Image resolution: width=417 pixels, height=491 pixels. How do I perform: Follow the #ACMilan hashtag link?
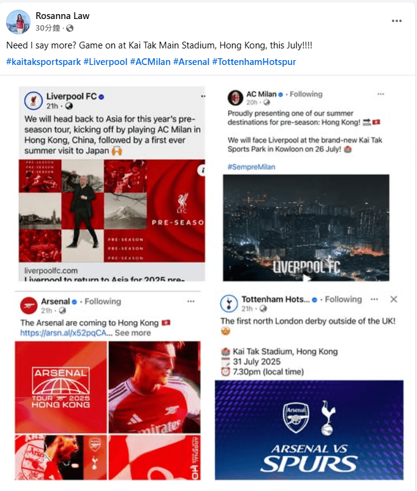[x=150, y=62]
